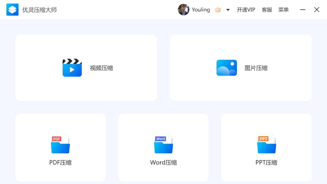The width and height of the screenshot is (327, 184).
Task: Open the 视频压缩 card
Action: 86,67
